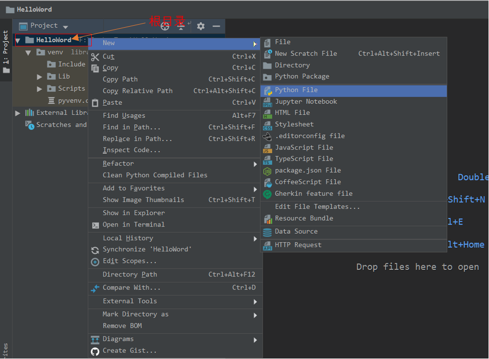Open Project panel settings gear
Image resolution: width=489 pixels, height=359 pixels.
coord(201,26)
